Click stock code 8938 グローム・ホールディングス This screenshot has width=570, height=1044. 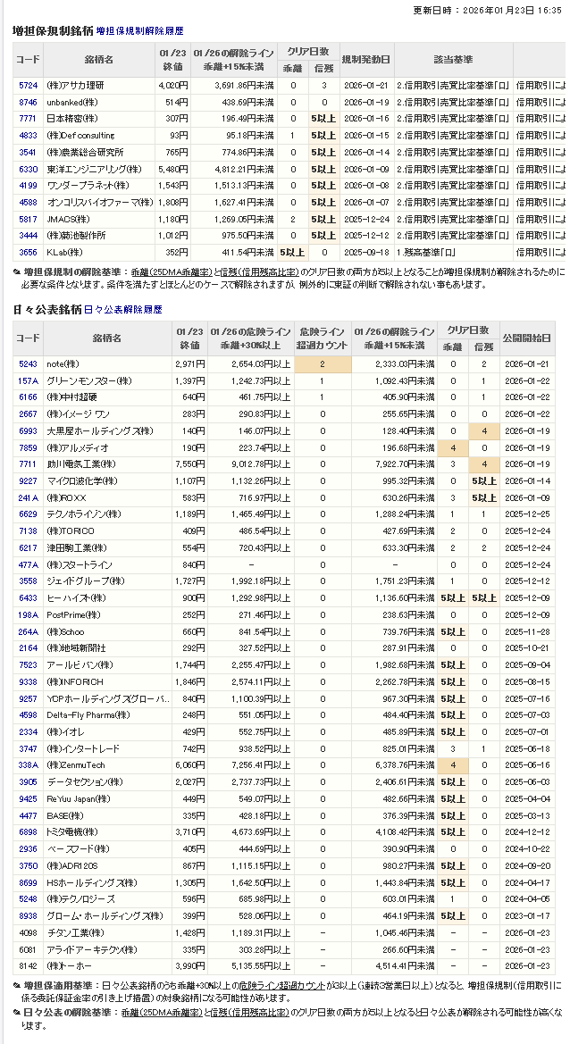click(28, 915)
